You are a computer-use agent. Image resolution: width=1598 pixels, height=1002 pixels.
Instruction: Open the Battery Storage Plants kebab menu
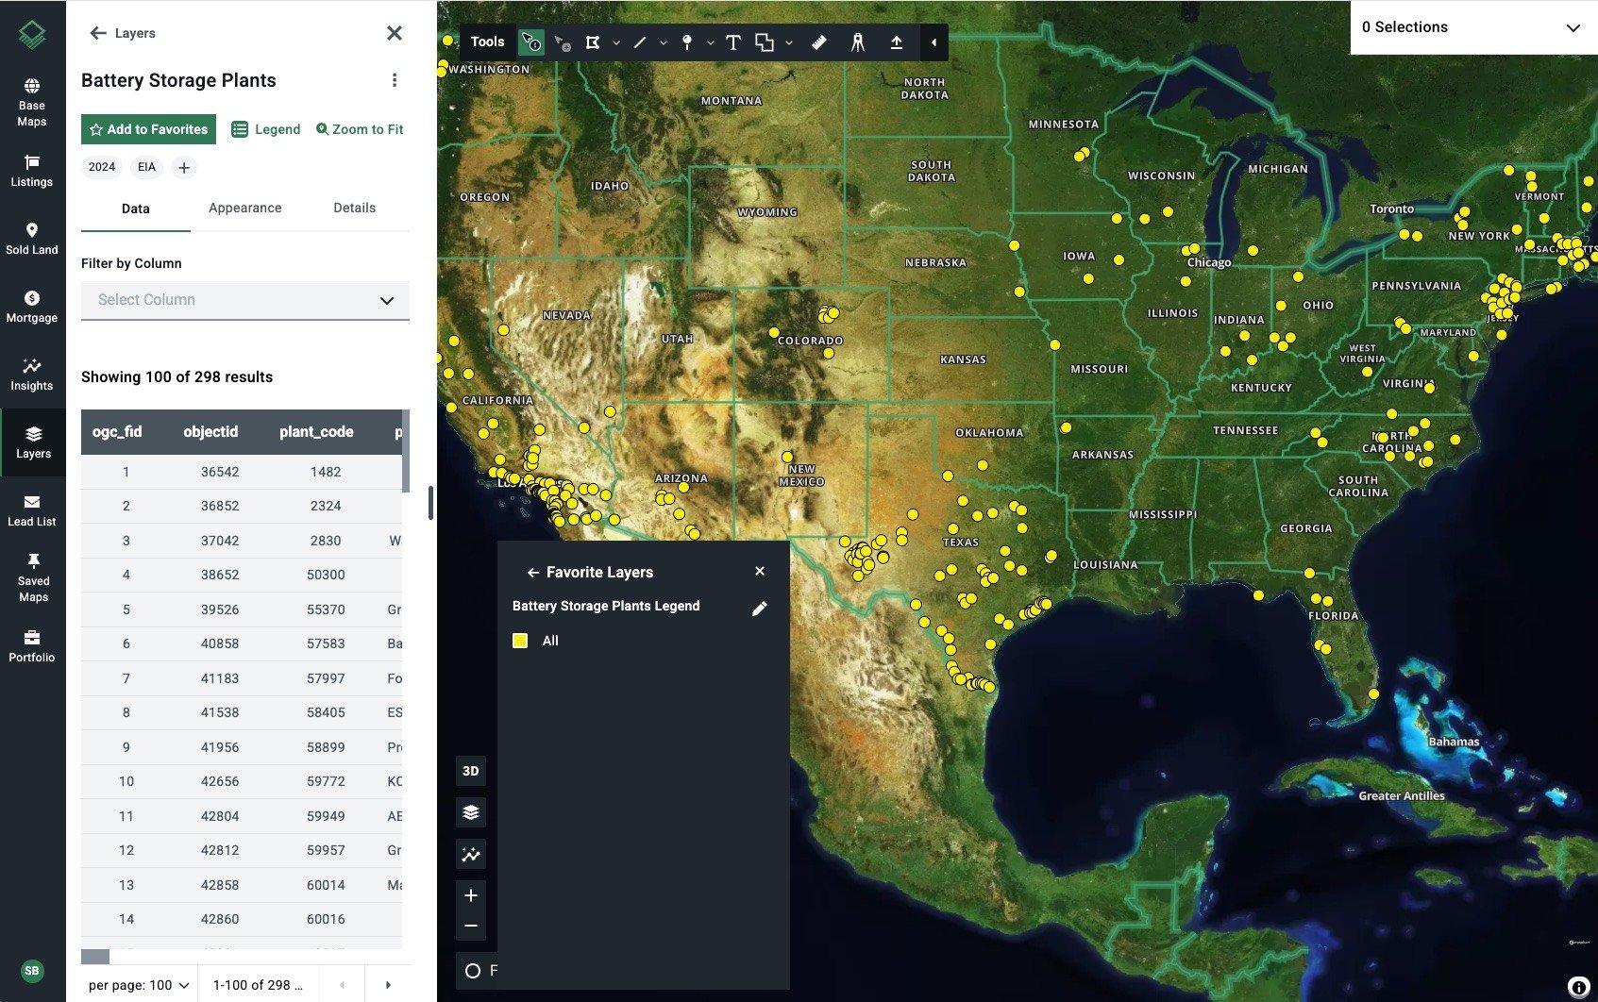point(395,80)
